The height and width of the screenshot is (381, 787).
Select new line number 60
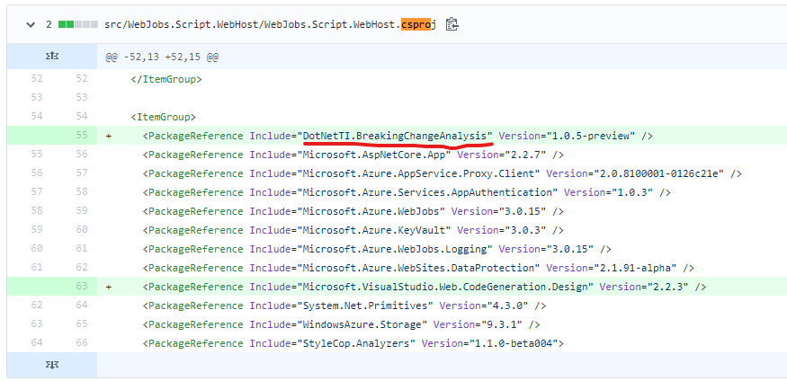(x=81, y=230)
